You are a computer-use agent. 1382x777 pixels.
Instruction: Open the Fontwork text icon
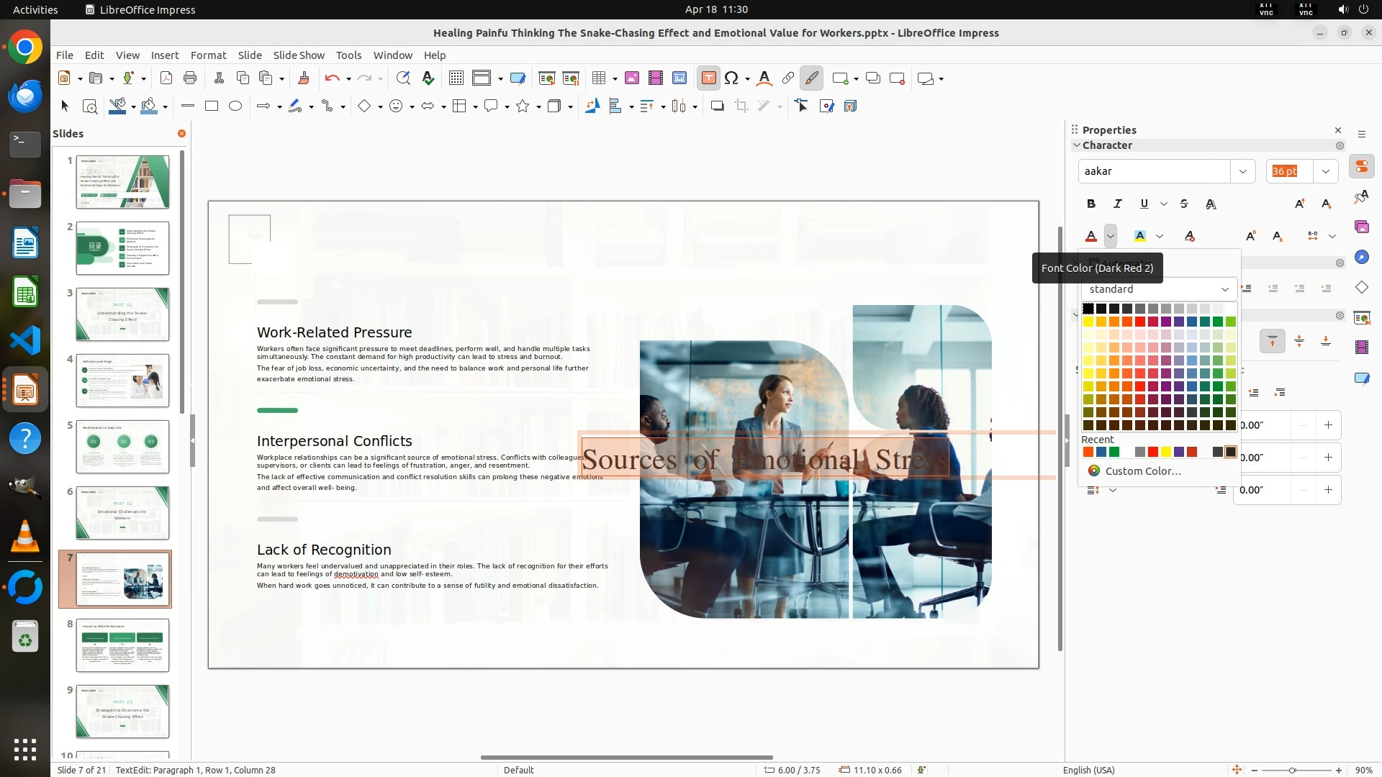point(764,78)
